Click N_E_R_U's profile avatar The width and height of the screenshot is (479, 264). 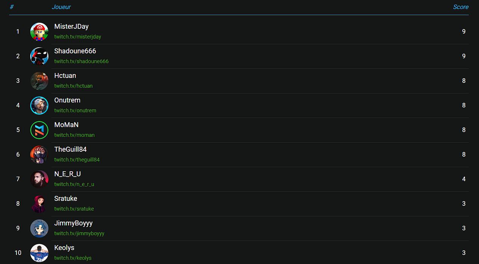(39, 179)
